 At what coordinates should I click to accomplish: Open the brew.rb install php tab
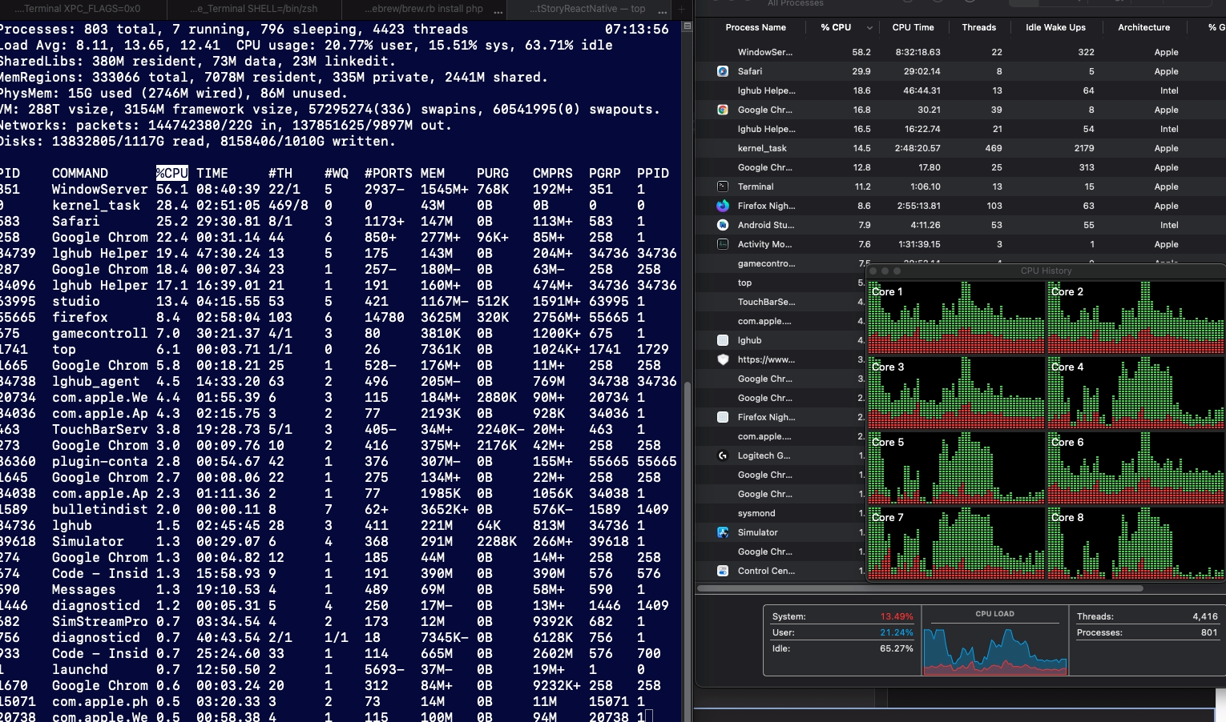point(425,9)
